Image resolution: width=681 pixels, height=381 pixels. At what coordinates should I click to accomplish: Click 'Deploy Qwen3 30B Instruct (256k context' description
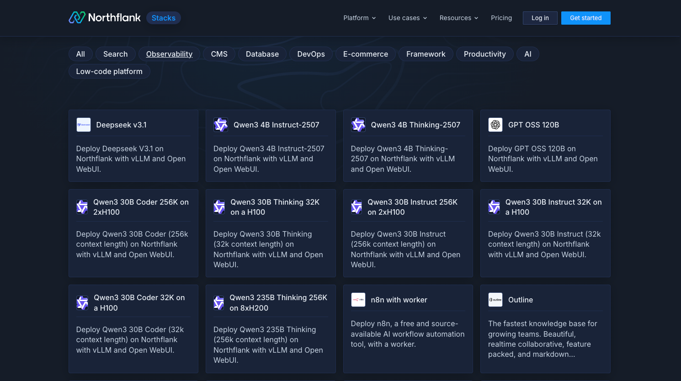coord(405,249)
